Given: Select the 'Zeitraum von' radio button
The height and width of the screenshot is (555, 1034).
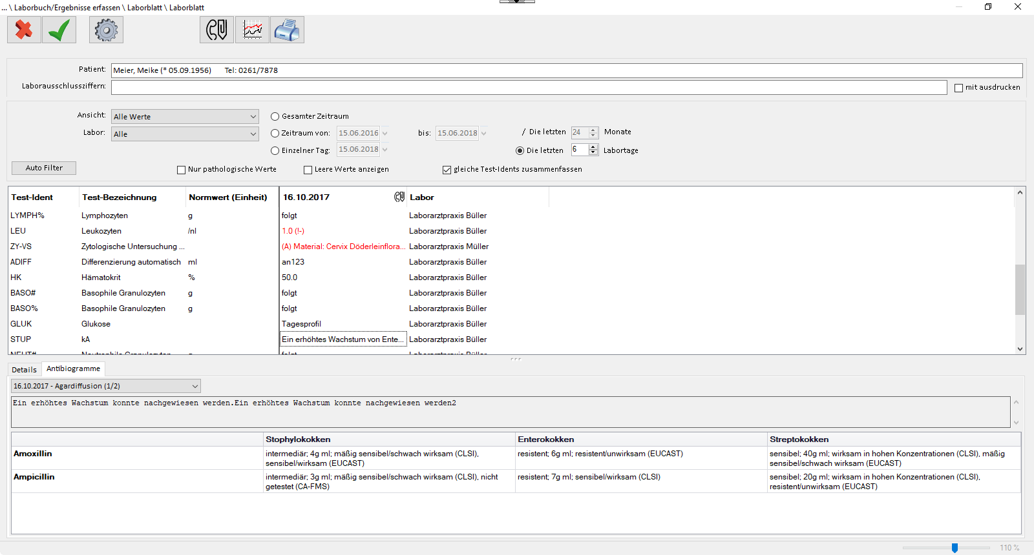Looking at the screenshot, I should [275, 134].
